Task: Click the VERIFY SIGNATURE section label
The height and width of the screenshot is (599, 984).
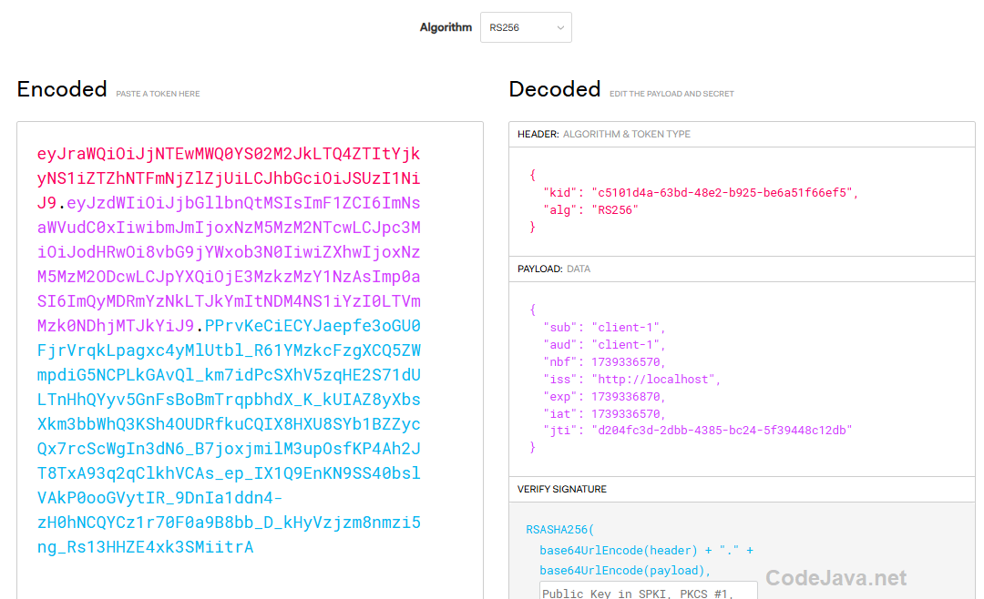Action: pos(561,489)
